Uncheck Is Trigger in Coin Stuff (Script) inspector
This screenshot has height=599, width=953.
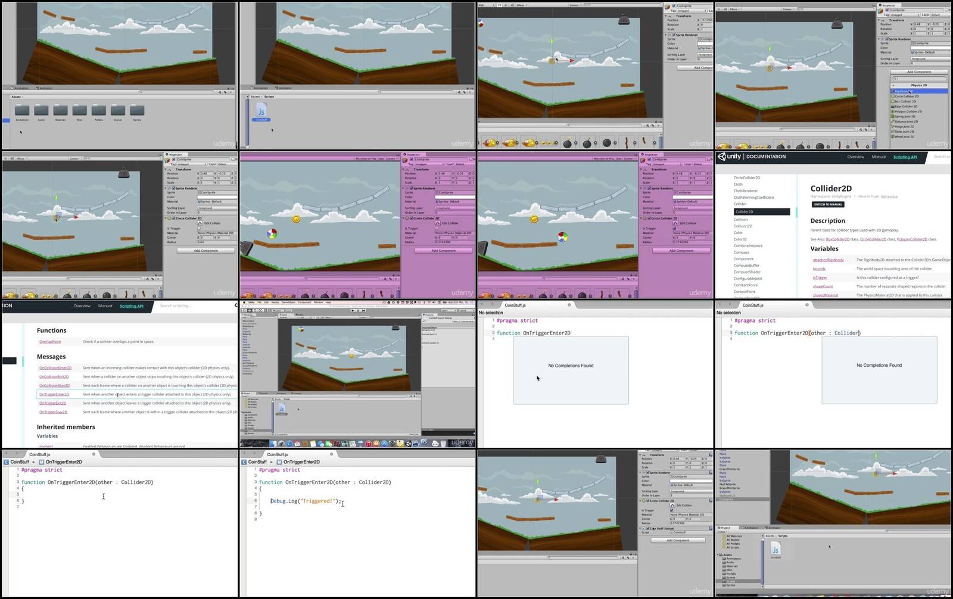(672, 510)
